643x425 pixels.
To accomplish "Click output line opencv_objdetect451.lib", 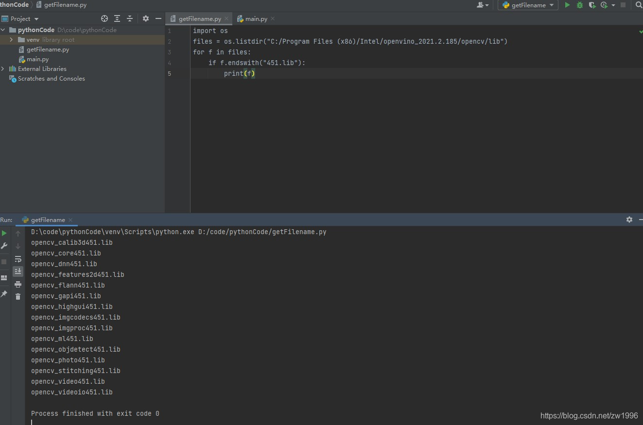I will [x=76, y=349].
